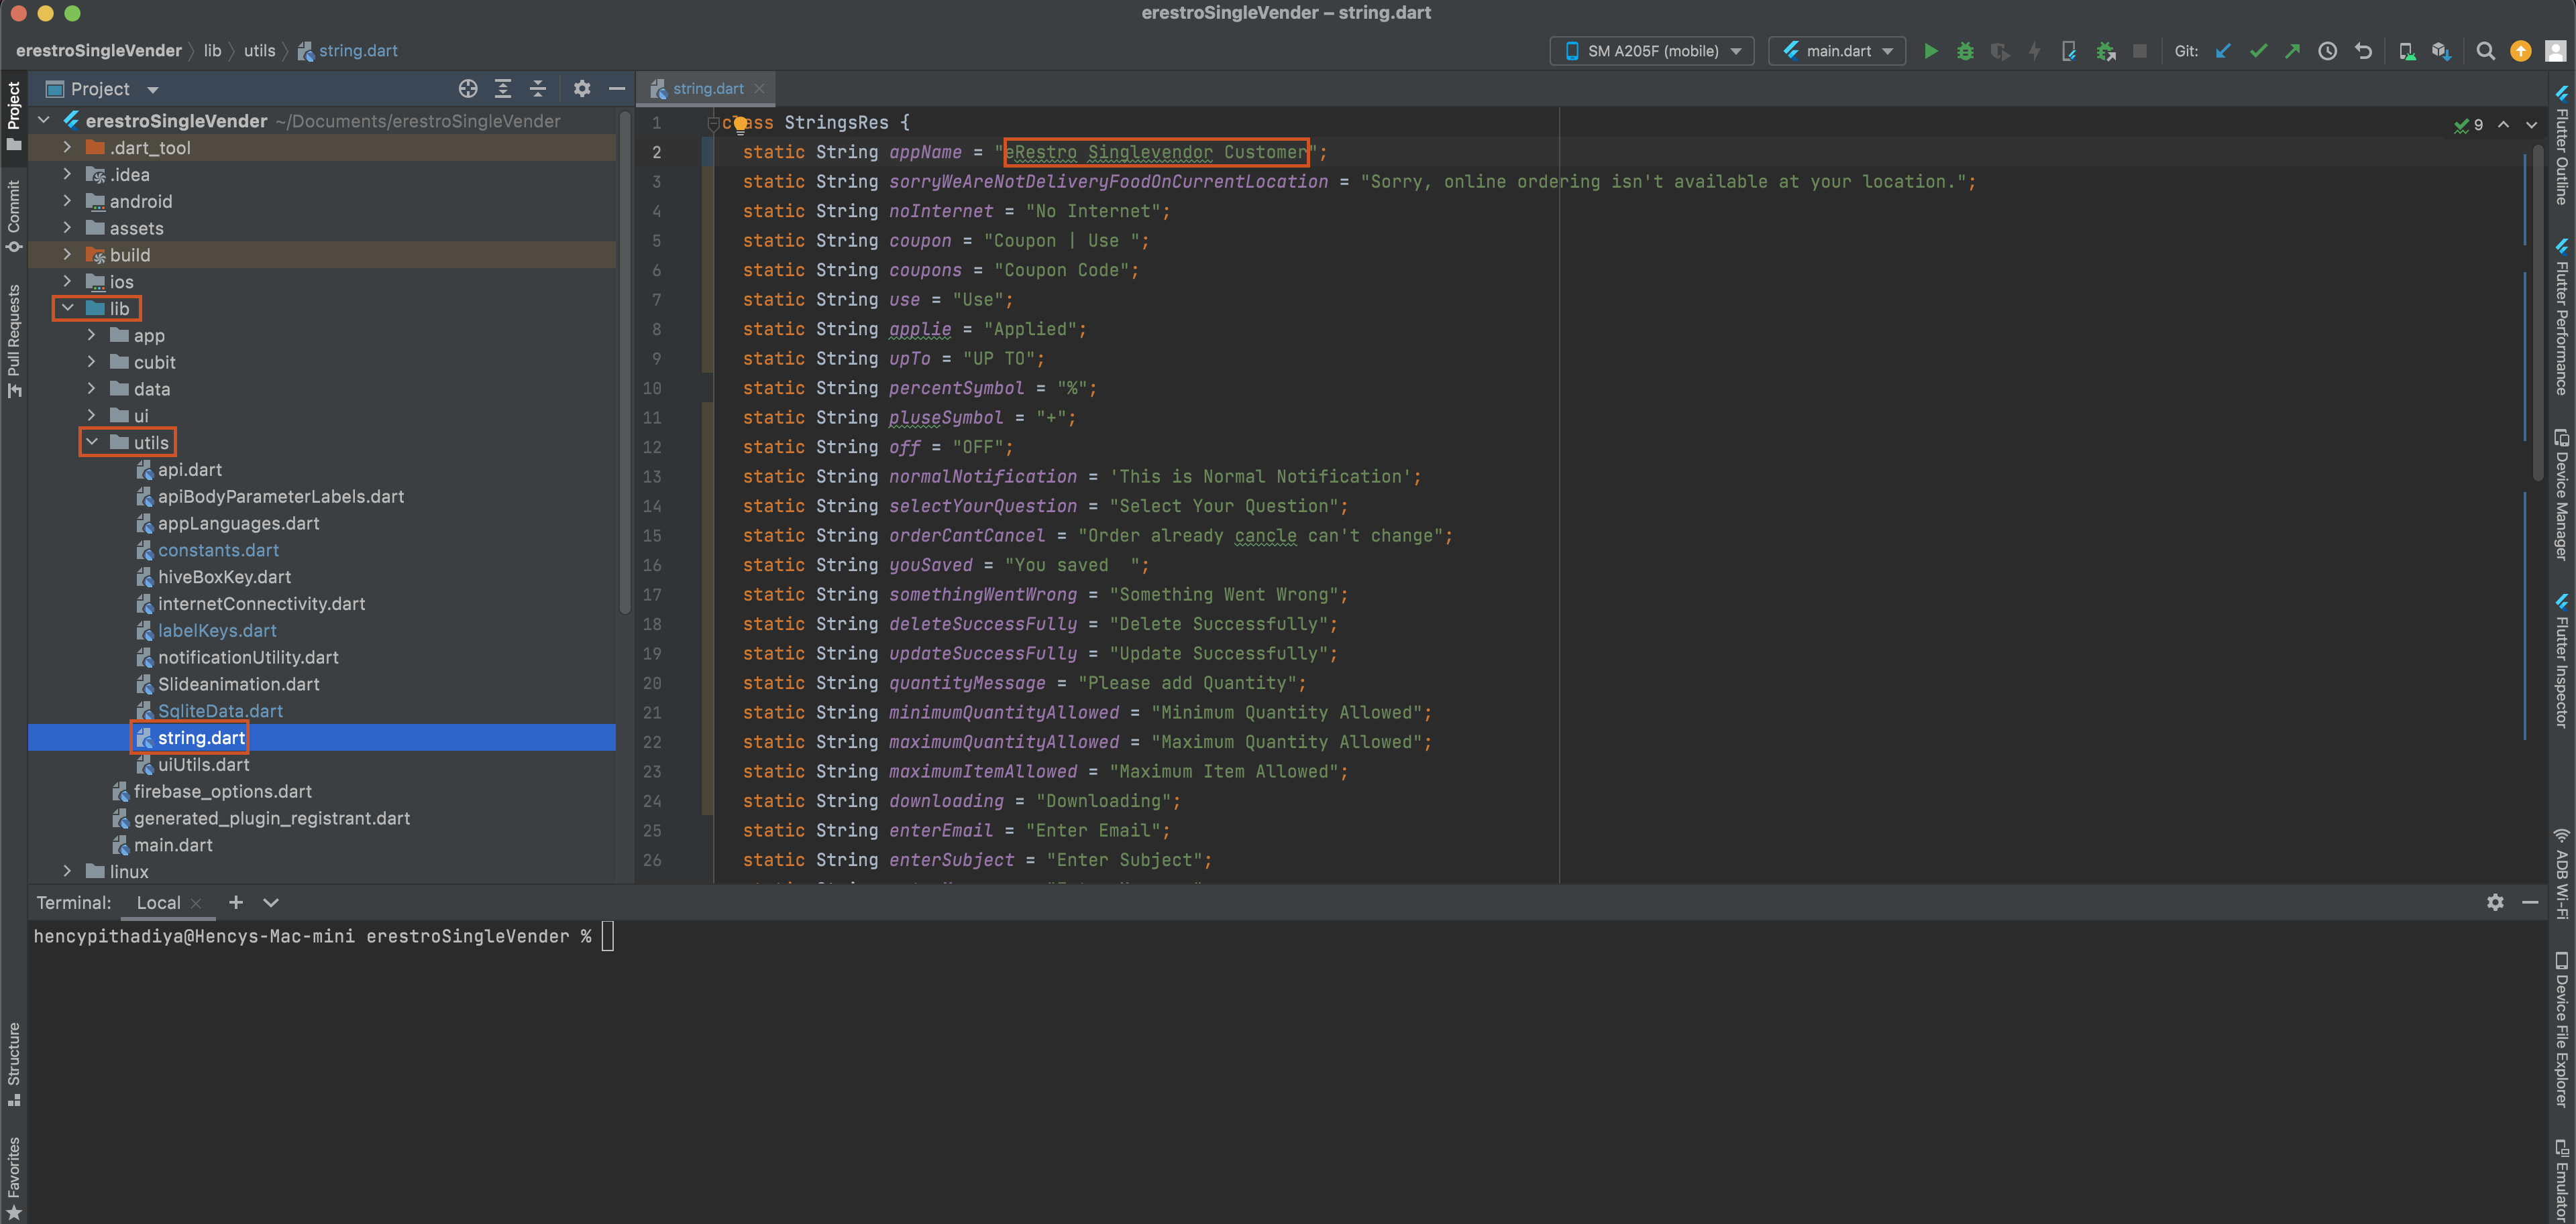The image size is (2576, 1224).
Task: Add a new terminal tab
Action: pyautogui.click(x=236, y=902)
